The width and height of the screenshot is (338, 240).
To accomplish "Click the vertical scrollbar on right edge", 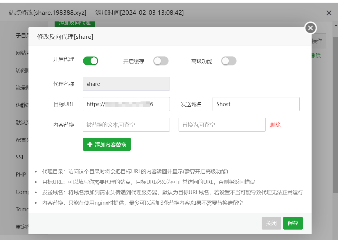I will (x=335, y=116).
